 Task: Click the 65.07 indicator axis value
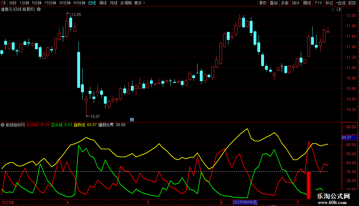347,138
